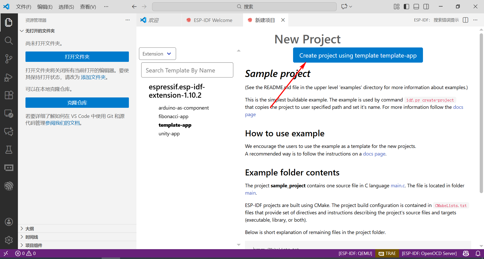Click ESP-IDF: 搜索错误提示 editor action
Image resolution: width=484 pixels, height=259 pixels.
436,20
